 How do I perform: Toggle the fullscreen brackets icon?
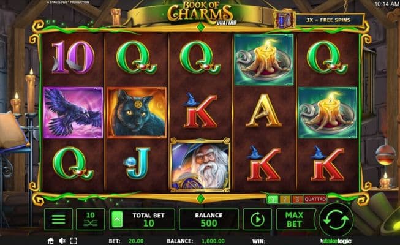pos(74,241)
